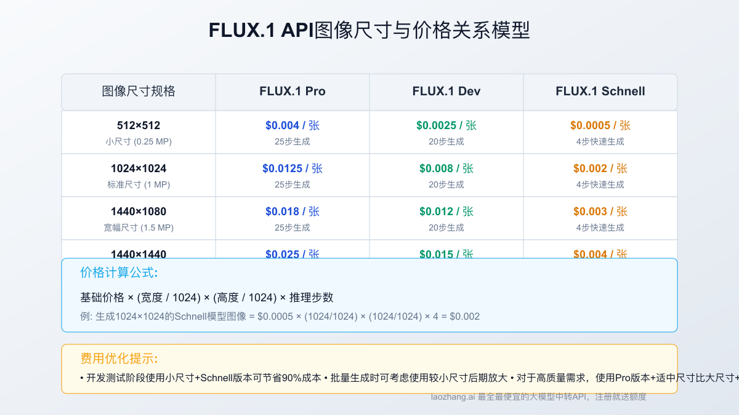Click the $0.003 Schnell price for 1440×1080
The image size is (739, 415).
coord(600,211)
